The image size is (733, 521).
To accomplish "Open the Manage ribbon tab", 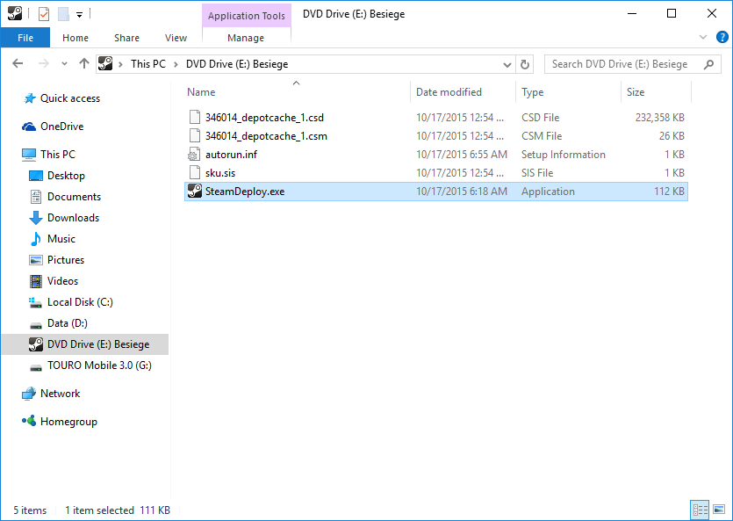I will click(246, 38).
